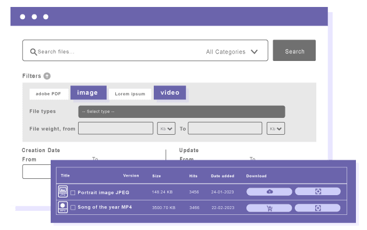Open the Select type dropdown
The height and width of the screenshot is (230, 367).
[182, 112]
